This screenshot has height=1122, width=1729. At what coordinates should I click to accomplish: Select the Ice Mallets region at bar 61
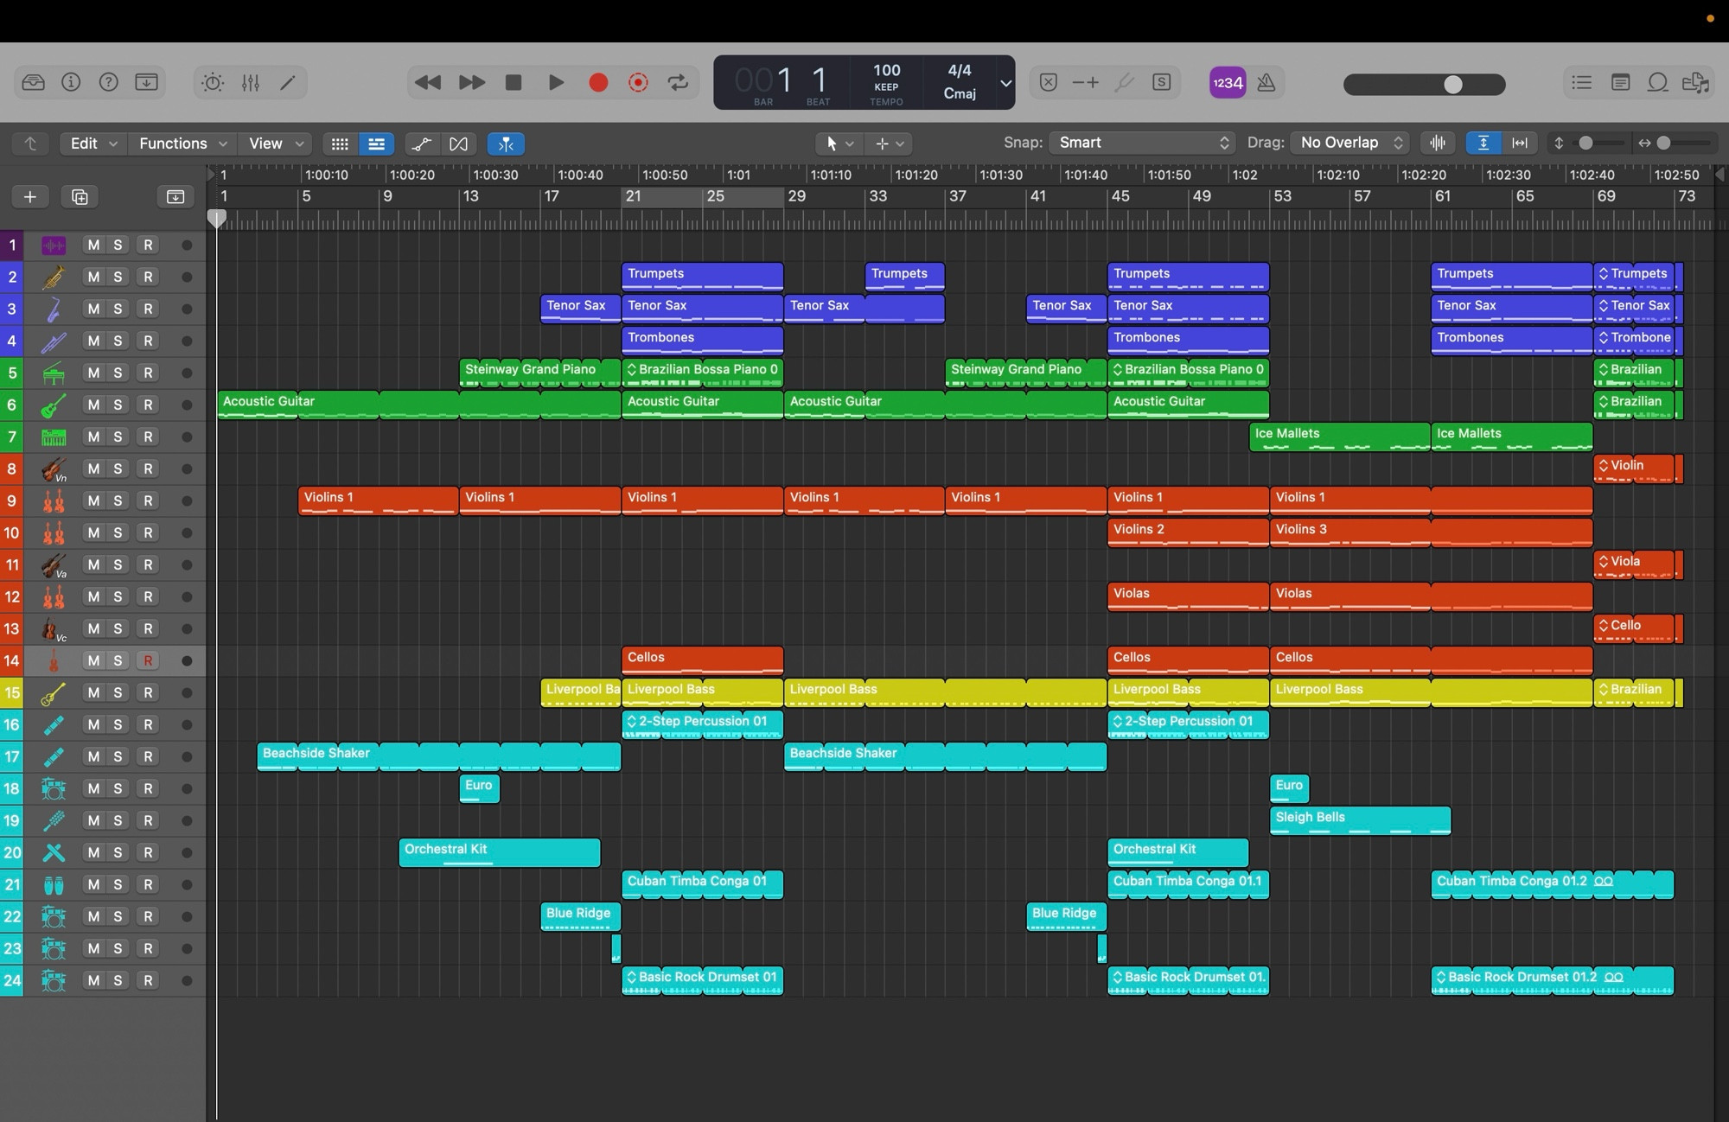click(1511, 437)
